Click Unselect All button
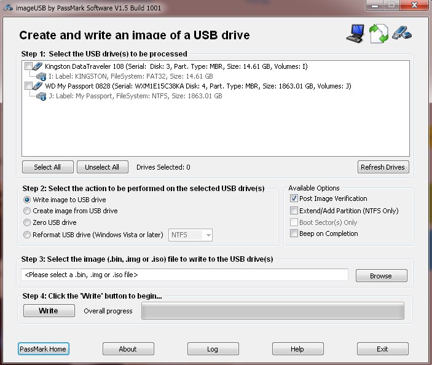The height and width of the screenshot is (365, 432). click(103, 167)
